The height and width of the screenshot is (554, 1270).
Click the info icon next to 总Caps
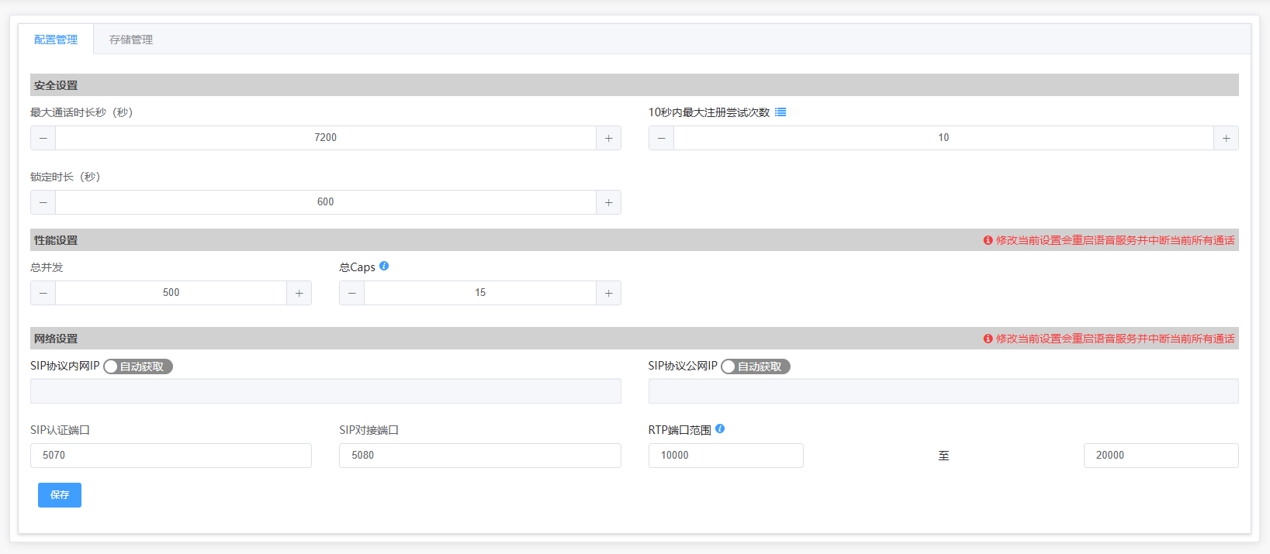pos(384,267)
